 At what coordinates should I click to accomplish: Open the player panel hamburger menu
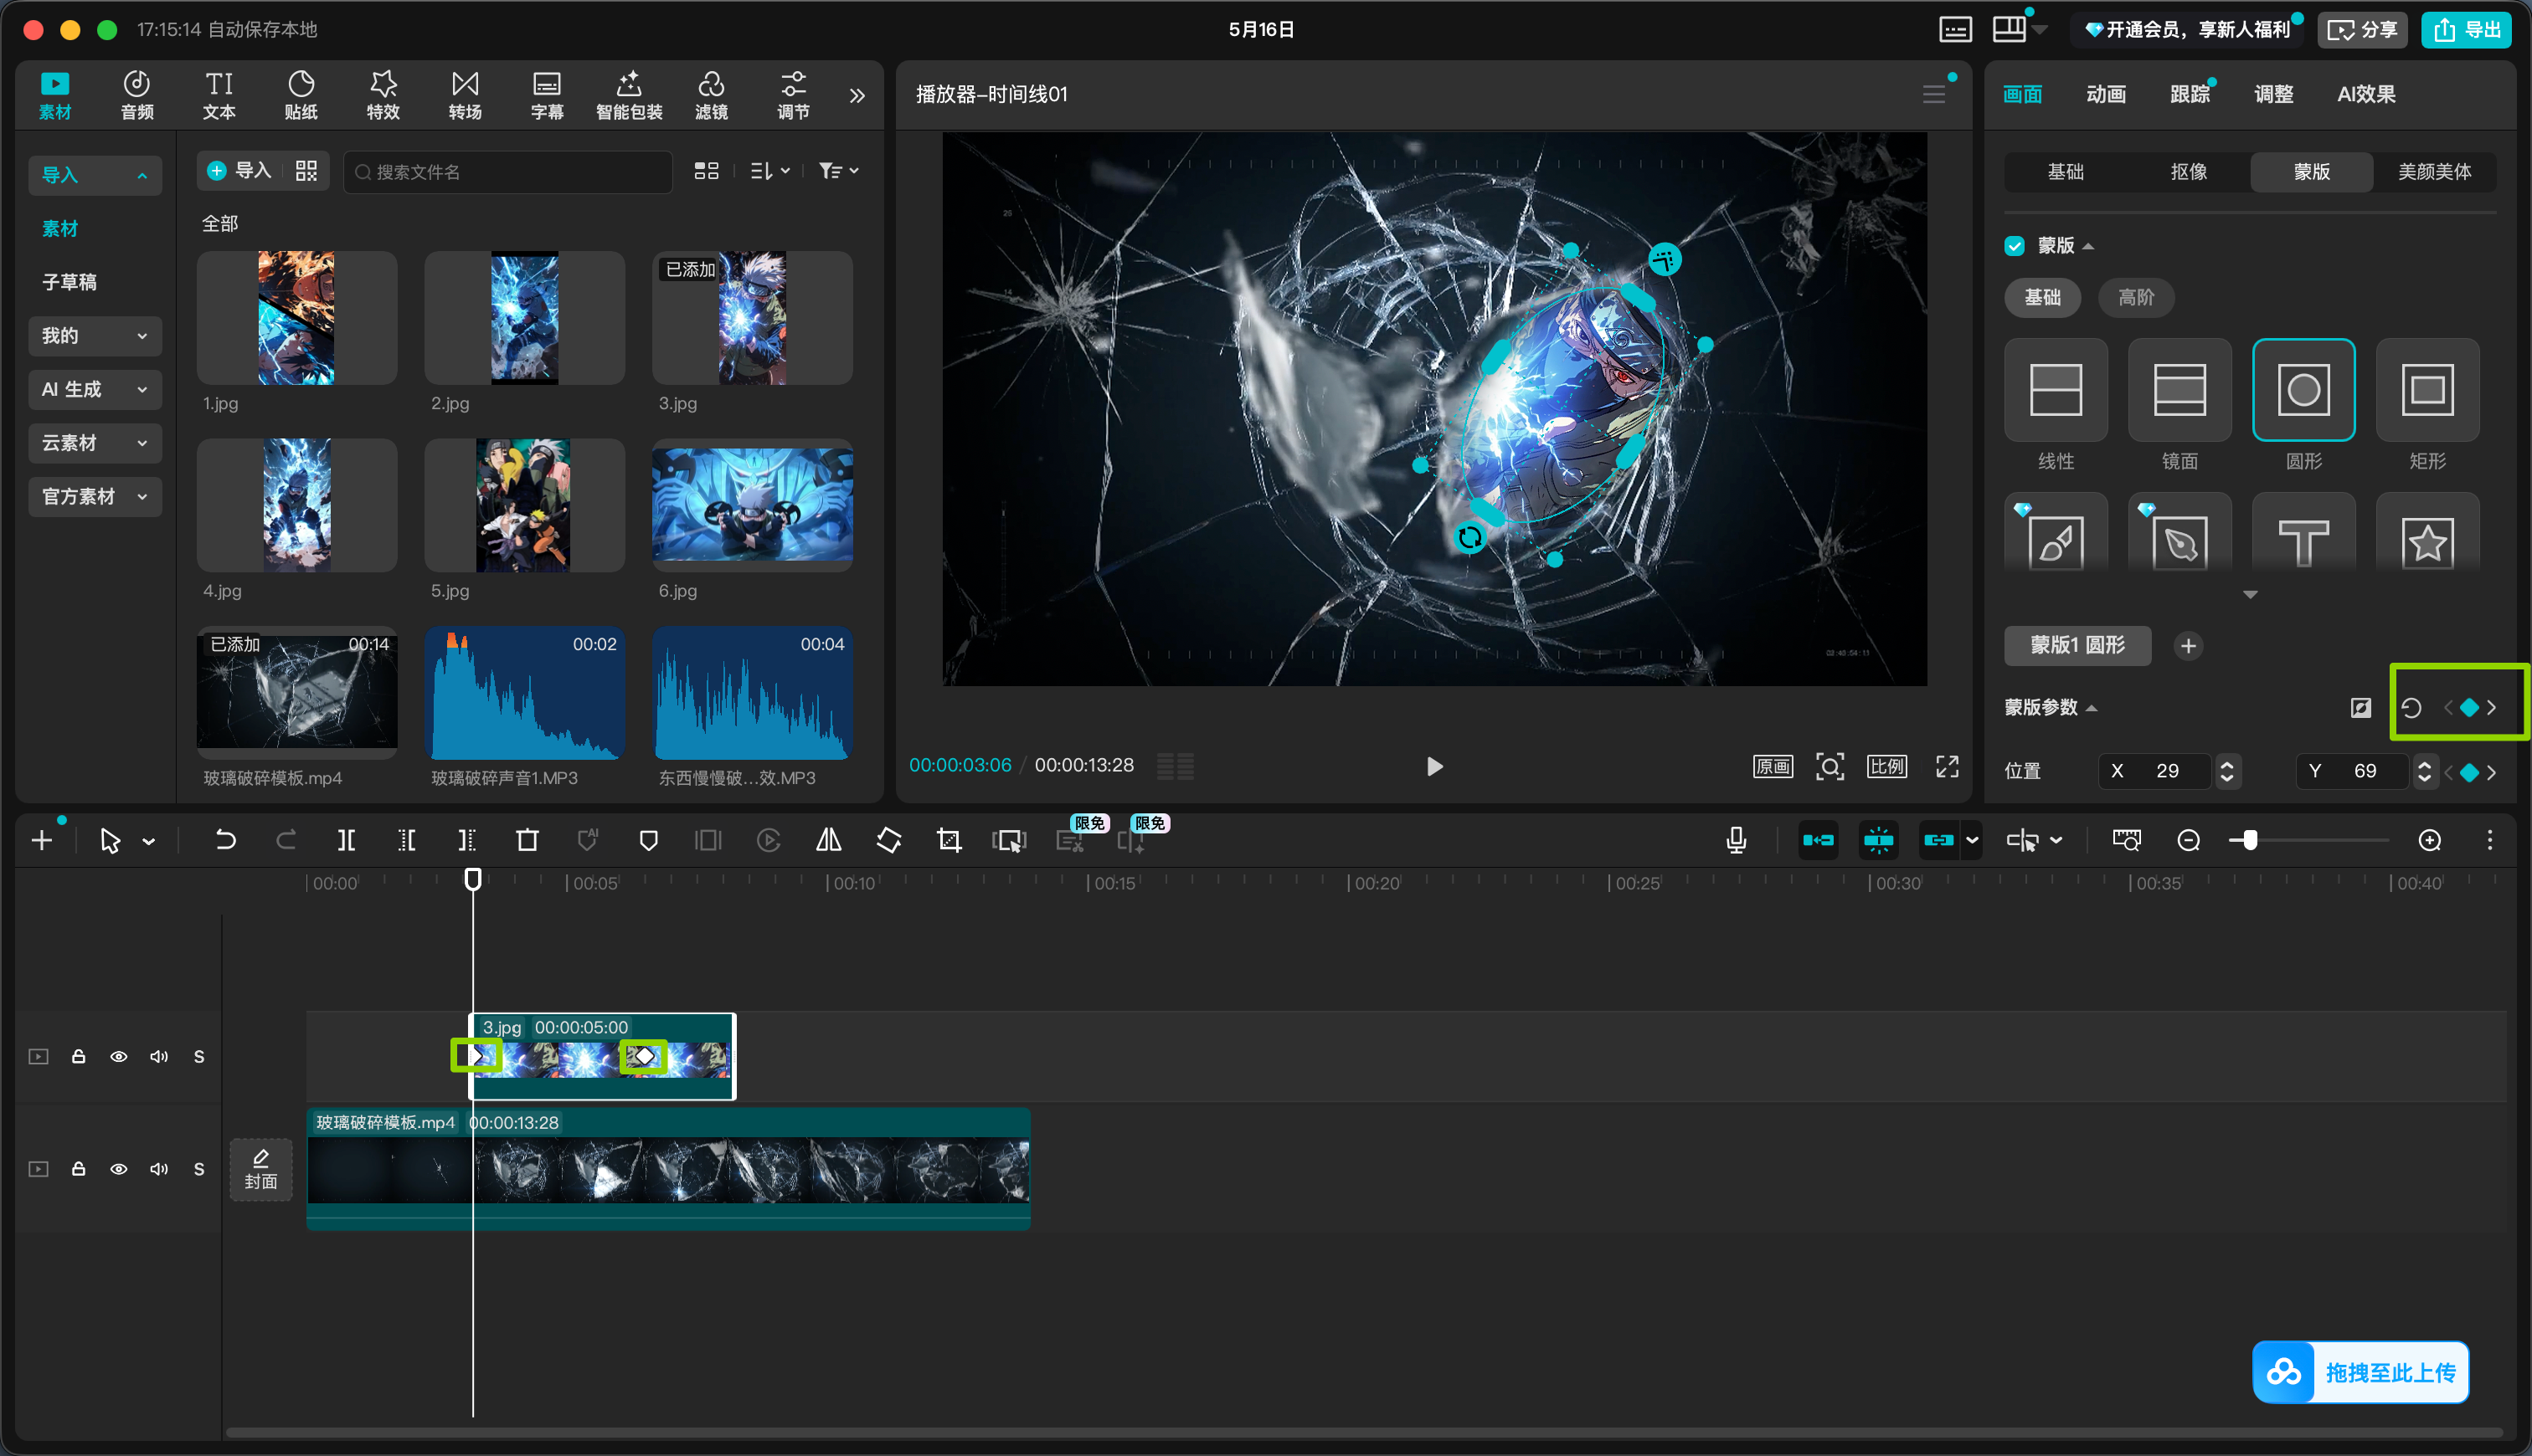coord(1934,95)
